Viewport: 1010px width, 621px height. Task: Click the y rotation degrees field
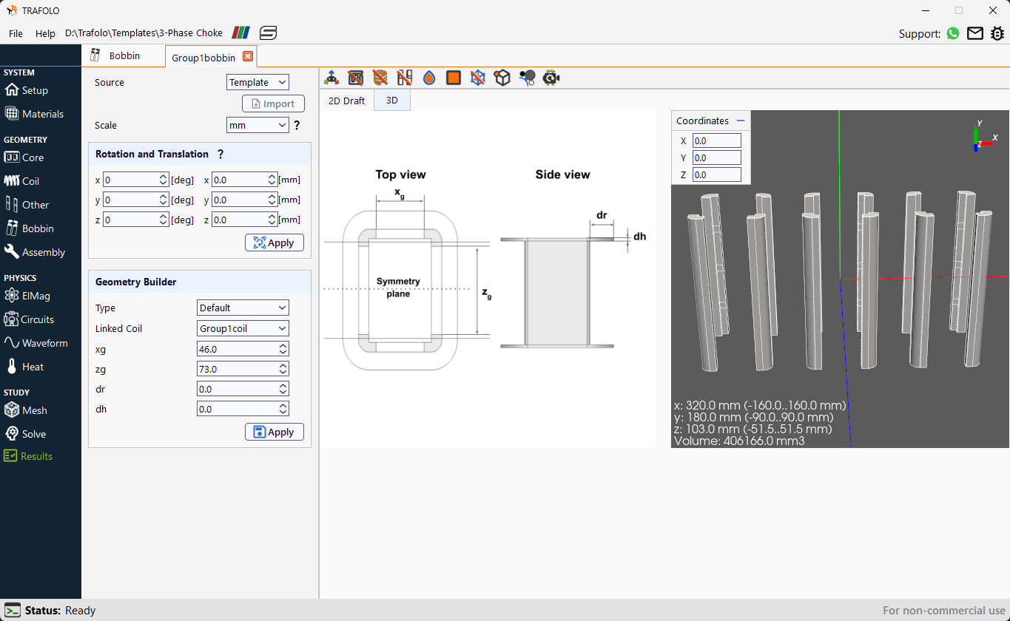click(x=136, y=200)
